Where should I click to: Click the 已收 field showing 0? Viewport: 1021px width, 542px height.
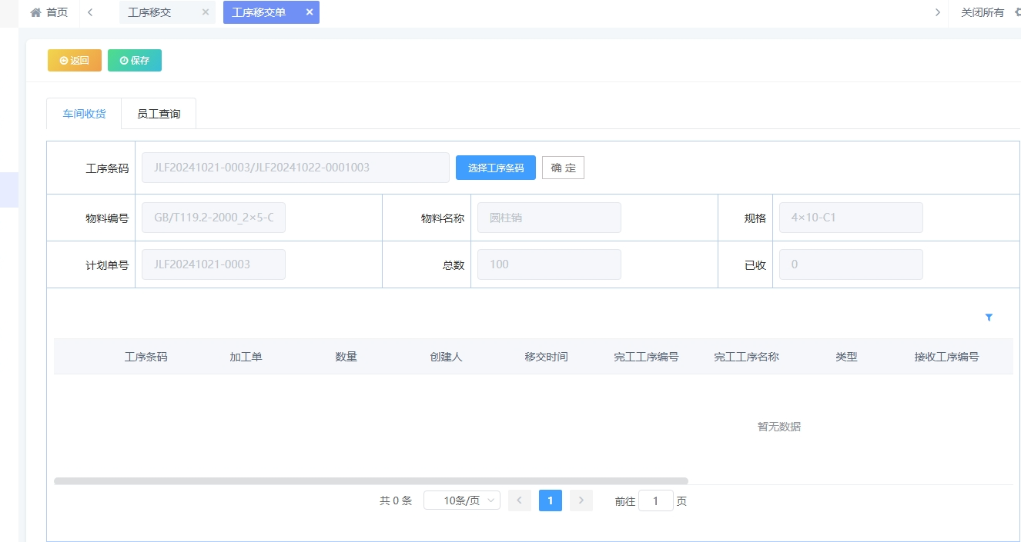coord(851,264)
